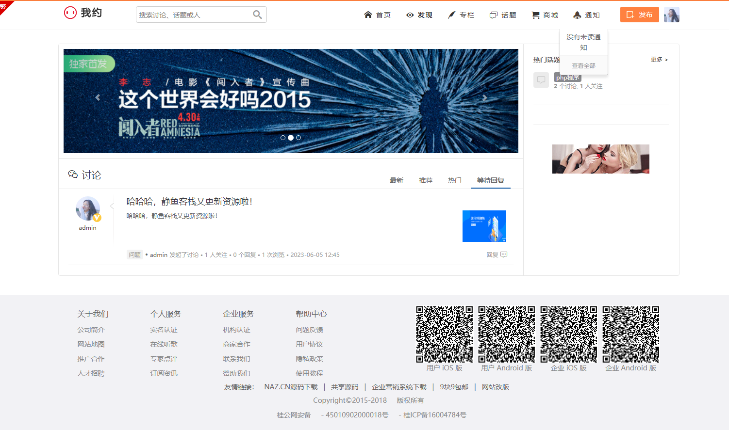Open the 发现 navigation menu
The image size is (729, 430).
point(419,15)
